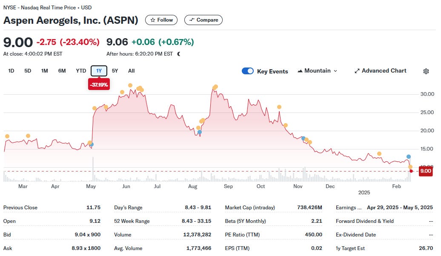Click the leftmost March key event marker
This screenshot has height=256, width=441.
click(7, 136)
